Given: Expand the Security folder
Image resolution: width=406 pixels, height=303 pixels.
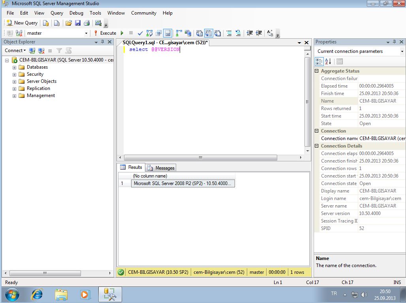Looking at the screenshot, I should [x=14, y=75].
